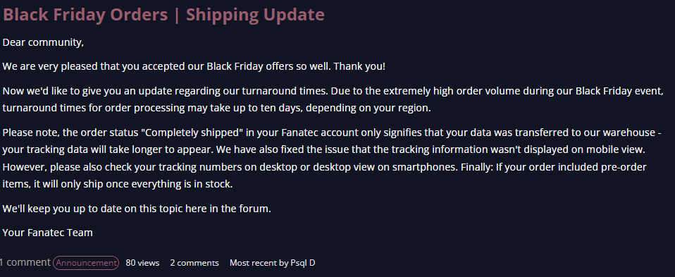Click the Your Fanatec Team signature
This screenshot has height=277, width=675.
tap(48, 233)
